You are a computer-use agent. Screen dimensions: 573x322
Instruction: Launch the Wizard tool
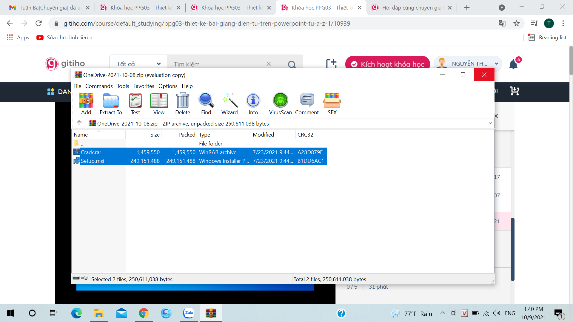tap(229, 103)
